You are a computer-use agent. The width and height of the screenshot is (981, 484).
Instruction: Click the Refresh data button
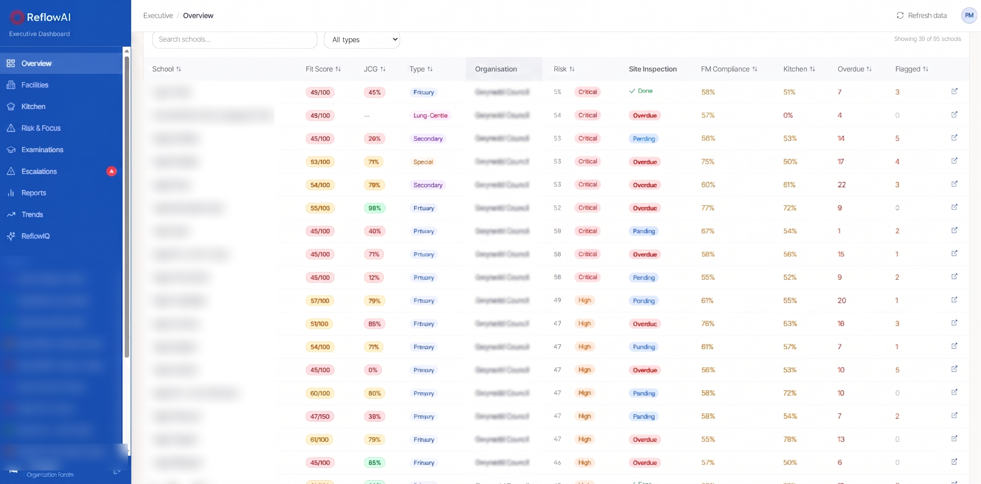922,15
